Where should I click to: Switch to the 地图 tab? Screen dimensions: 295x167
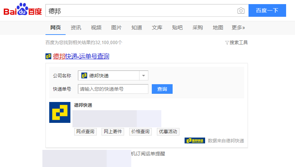click(218, 28)
